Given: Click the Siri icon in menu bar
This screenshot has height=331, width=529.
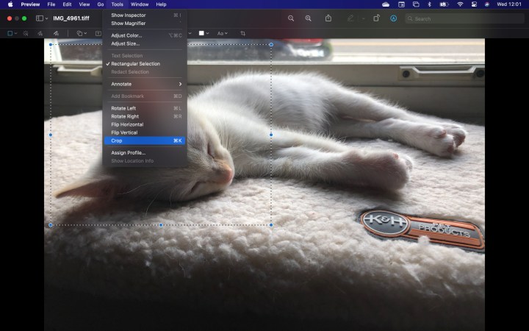Looking at the screenshot, I should pyautogui.click(x=487, y=4).
